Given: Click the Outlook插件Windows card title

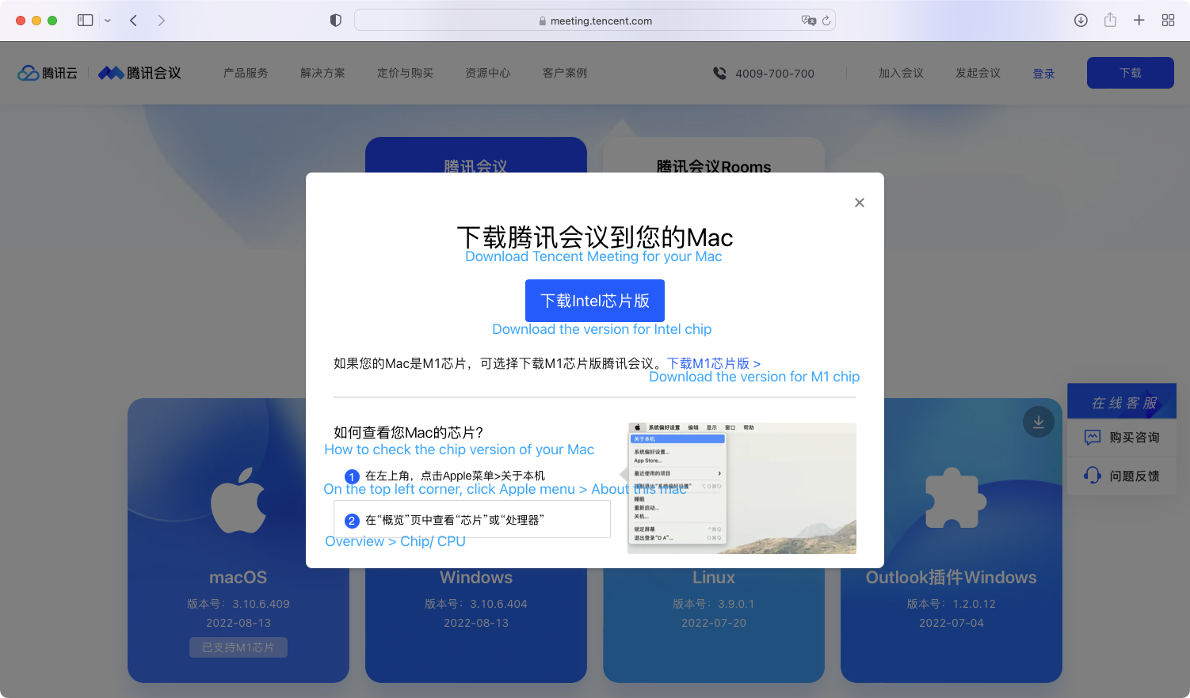Looking at the screenshot, I should click(952, 578).
